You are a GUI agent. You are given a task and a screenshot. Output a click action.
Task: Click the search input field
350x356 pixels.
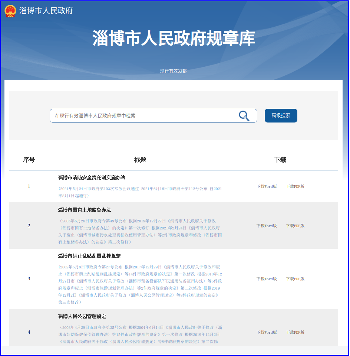[x=145, y=116]
